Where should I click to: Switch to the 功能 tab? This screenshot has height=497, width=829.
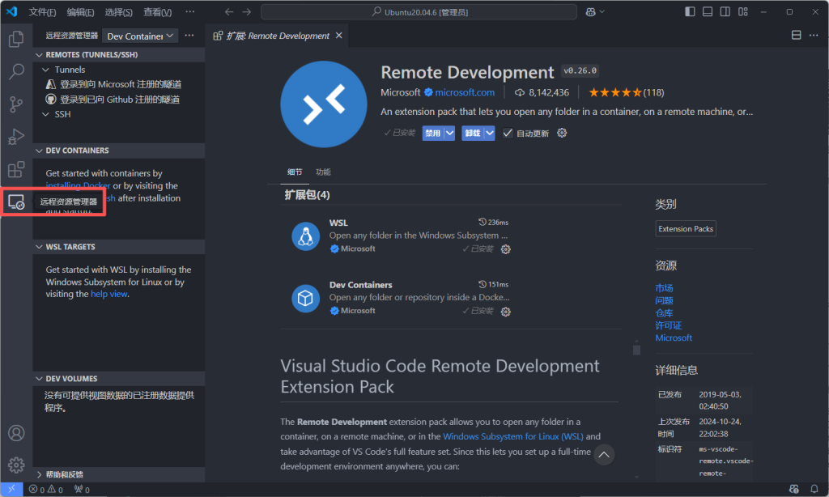(x=323, y=172)
